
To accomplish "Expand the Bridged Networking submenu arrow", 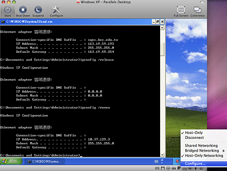I will 224,151.
